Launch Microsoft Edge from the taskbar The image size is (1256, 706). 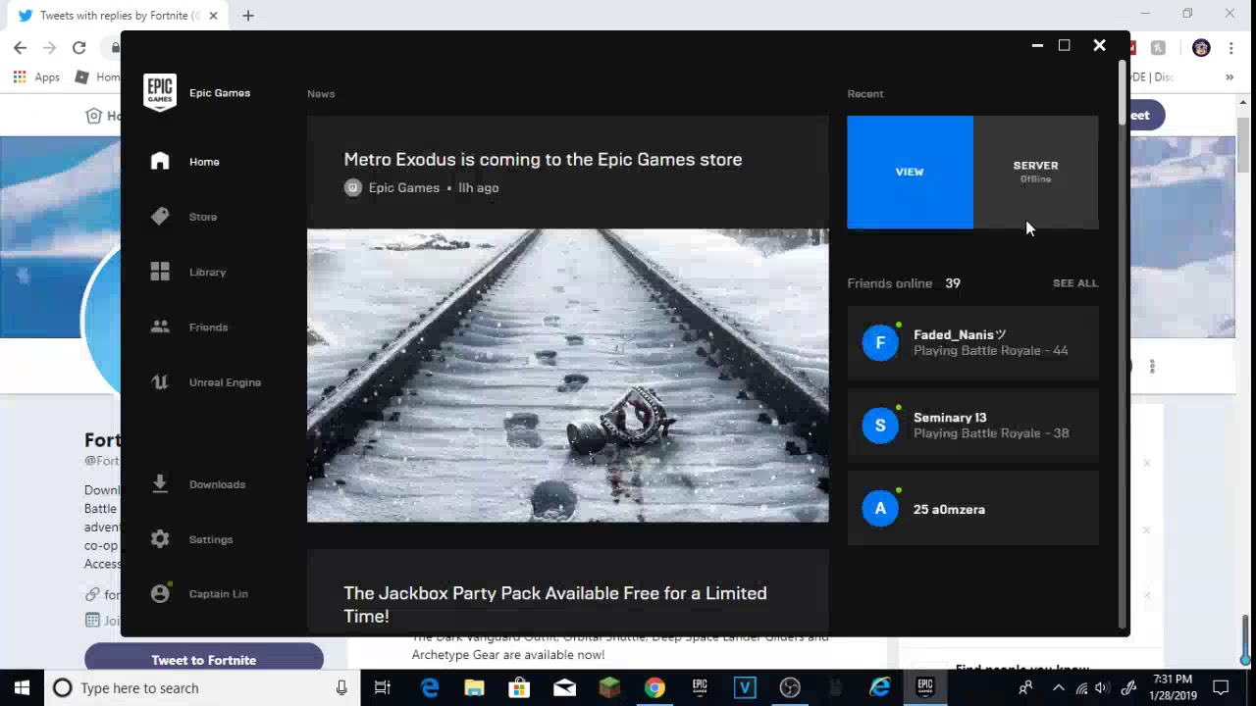(x=430, y=688)
